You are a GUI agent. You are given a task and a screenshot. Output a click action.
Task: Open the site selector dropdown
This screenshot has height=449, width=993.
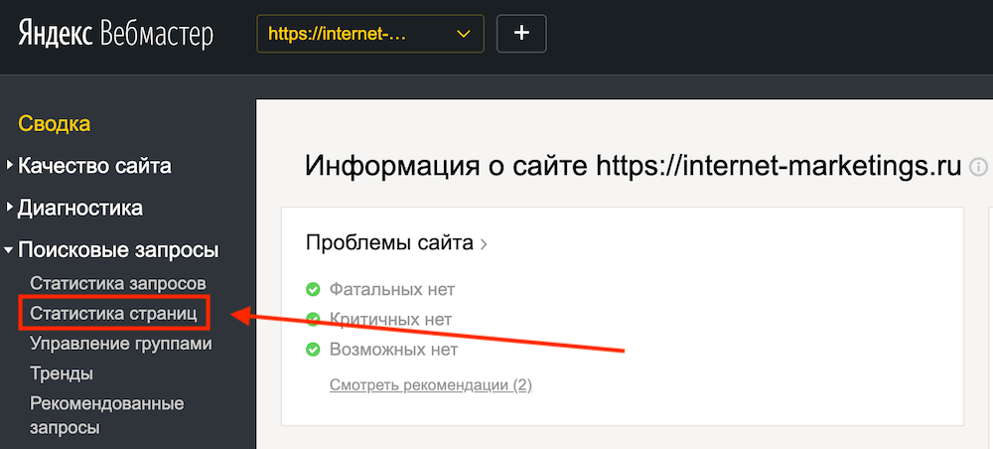click(369, 34)
